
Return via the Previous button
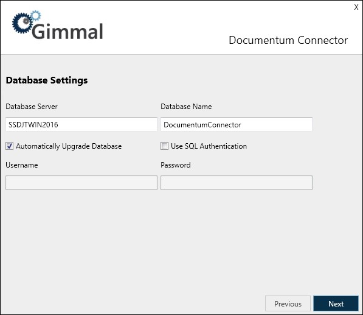click(288, 303)
